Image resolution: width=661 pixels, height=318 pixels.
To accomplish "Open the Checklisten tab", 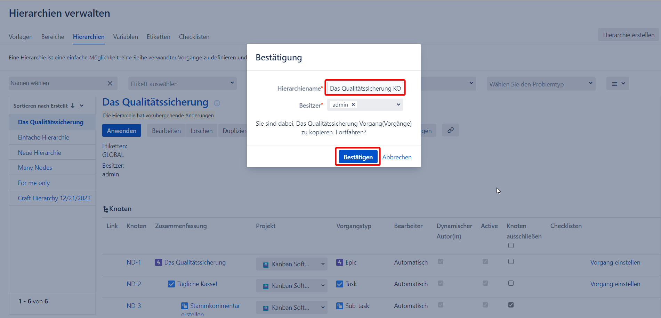I will click(x=194, y=37).
